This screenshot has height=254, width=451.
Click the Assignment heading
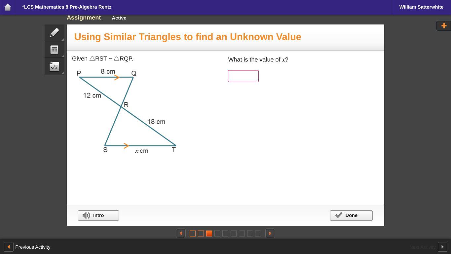point(84,18)
